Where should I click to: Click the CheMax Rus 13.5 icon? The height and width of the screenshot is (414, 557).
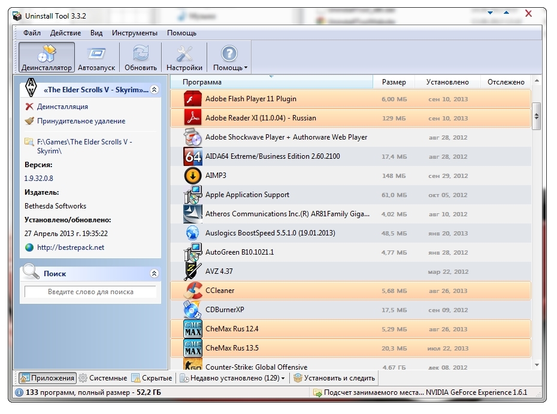[193, 348]
